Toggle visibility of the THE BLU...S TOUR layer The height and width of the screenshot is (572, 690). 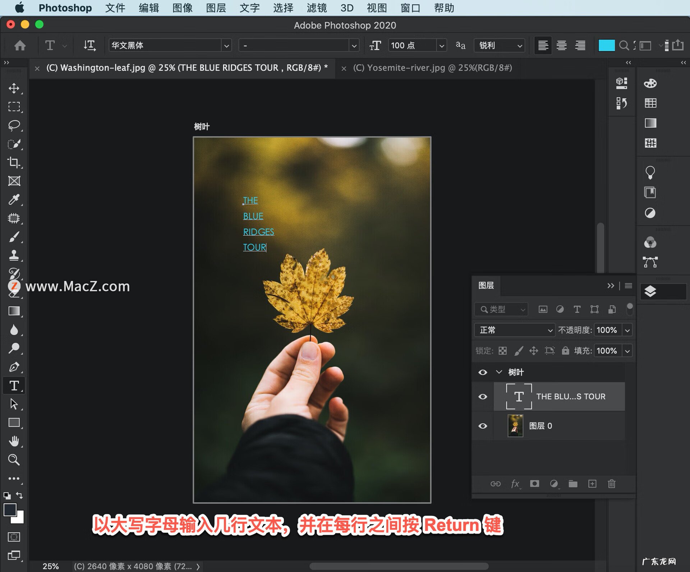tap(483, 397)
